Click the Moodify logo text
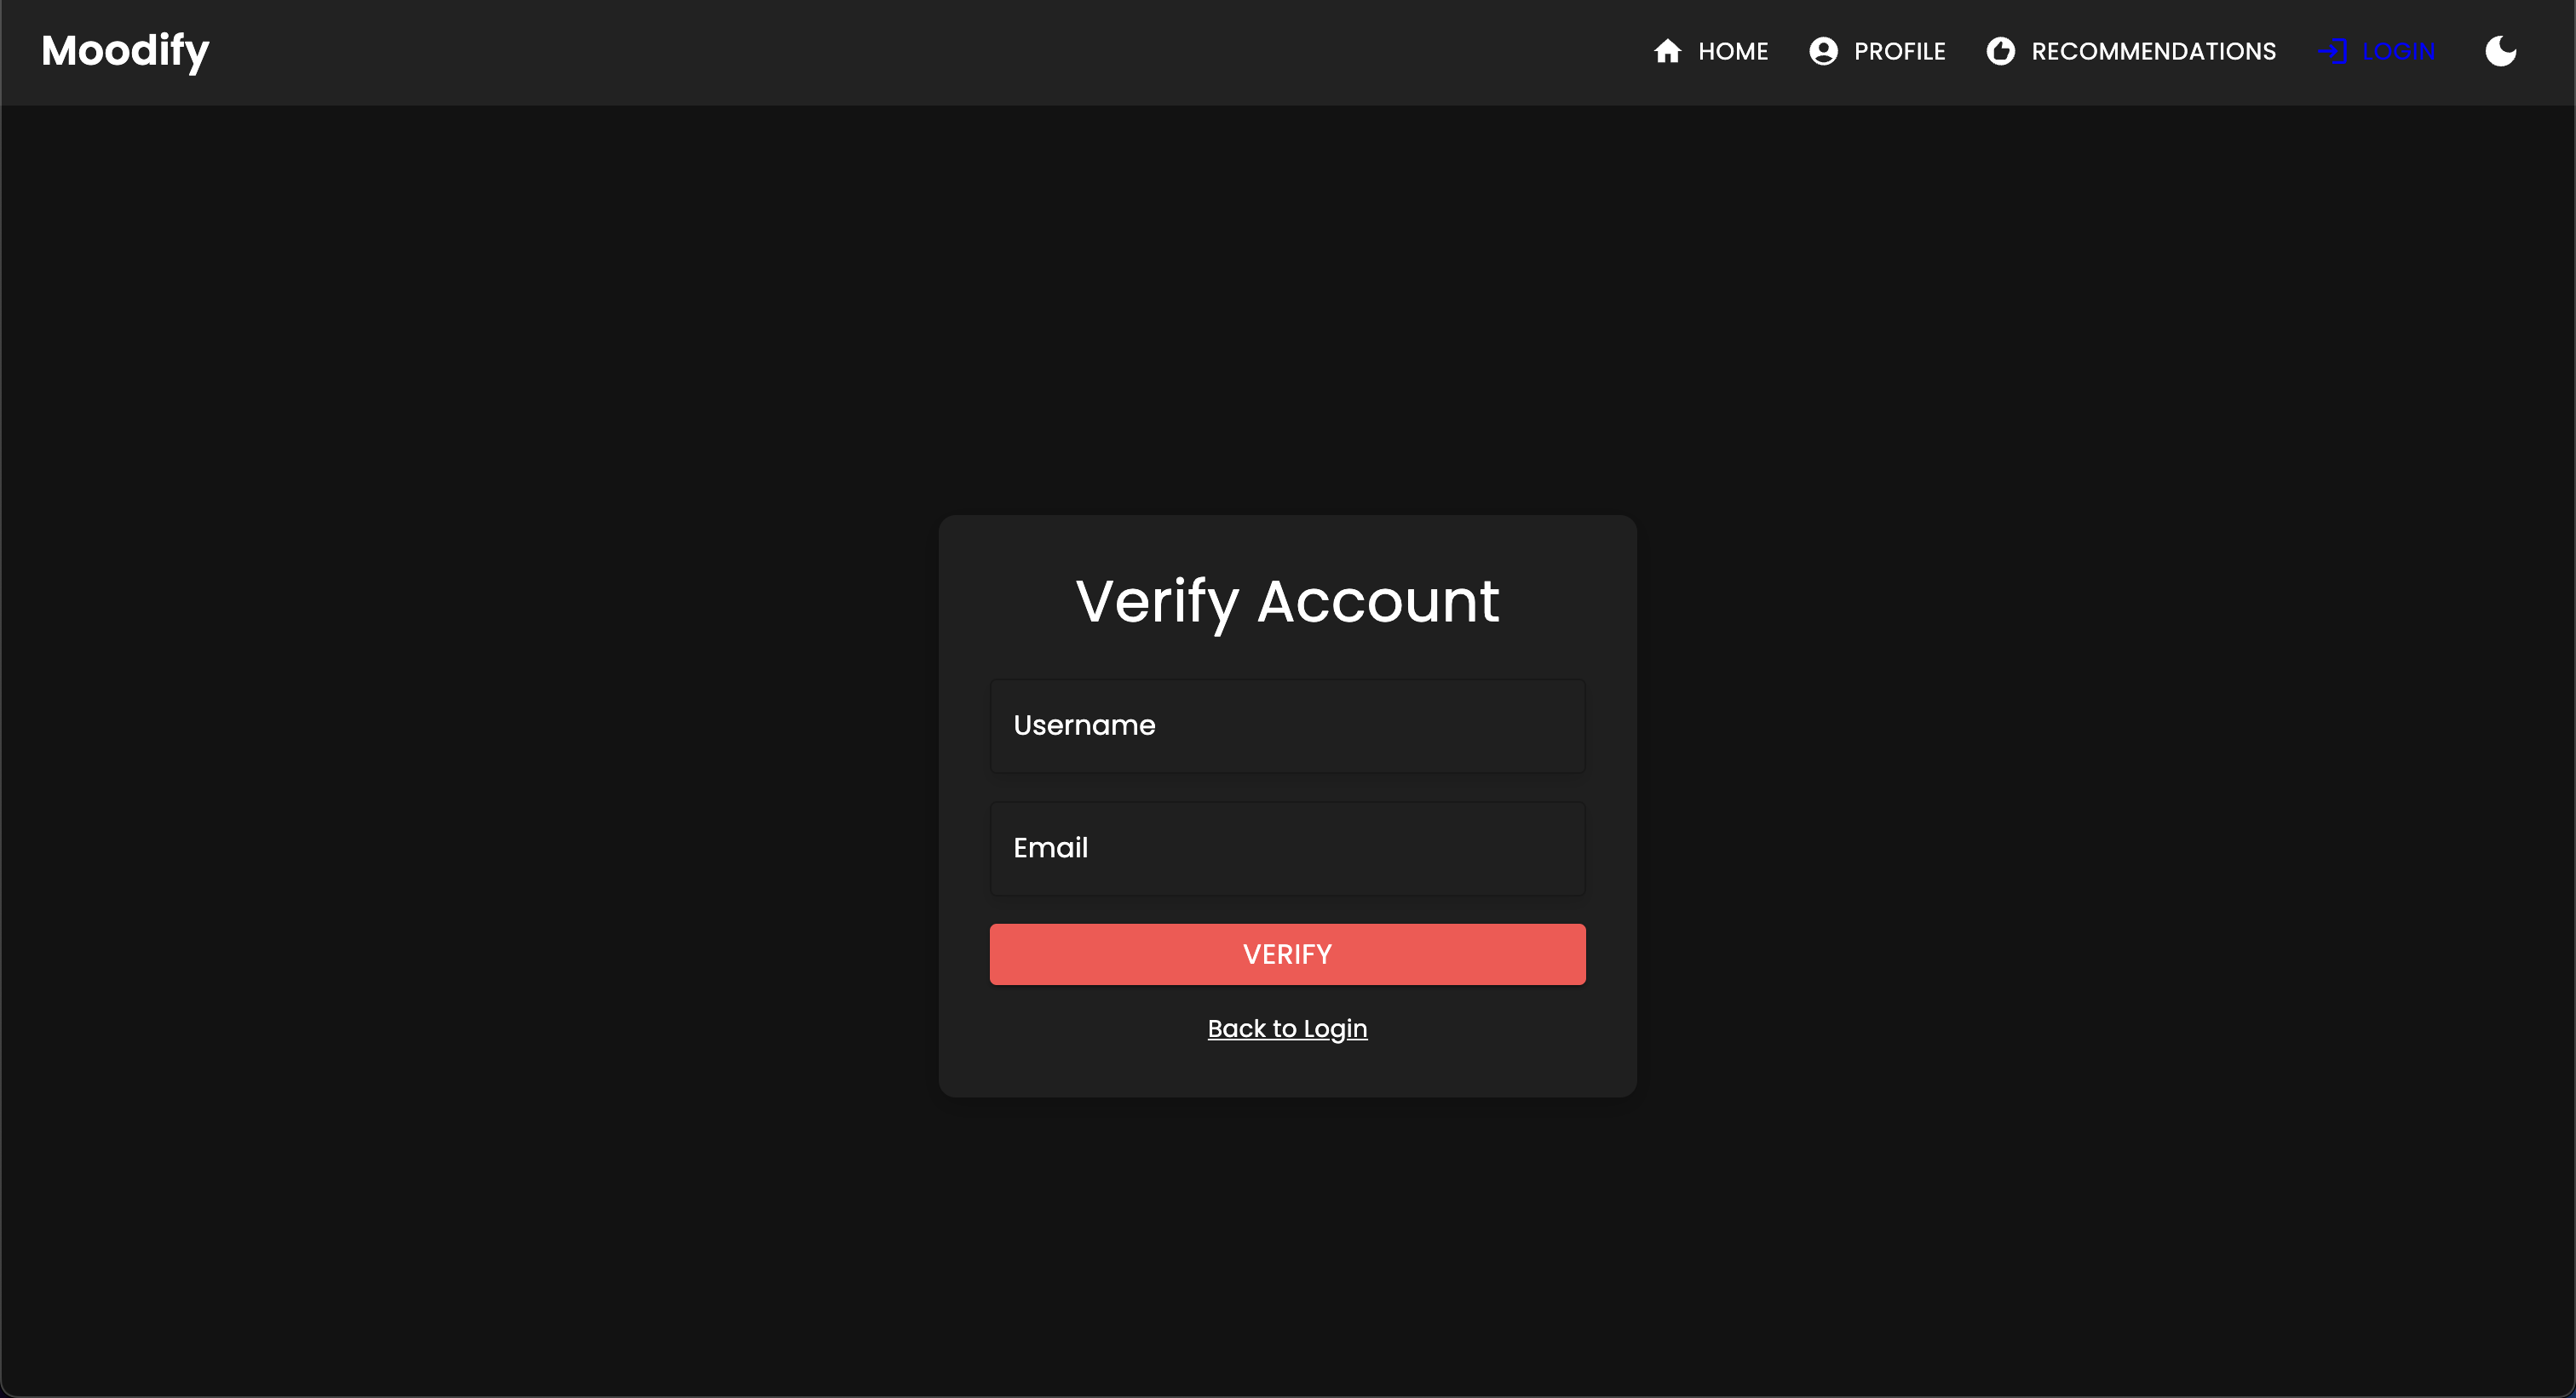Screen dimensions: 2576x1398 click(125, 50)
